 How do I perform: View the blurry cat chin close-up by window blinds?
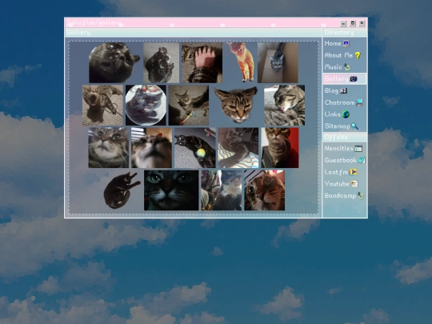(151, 148)
